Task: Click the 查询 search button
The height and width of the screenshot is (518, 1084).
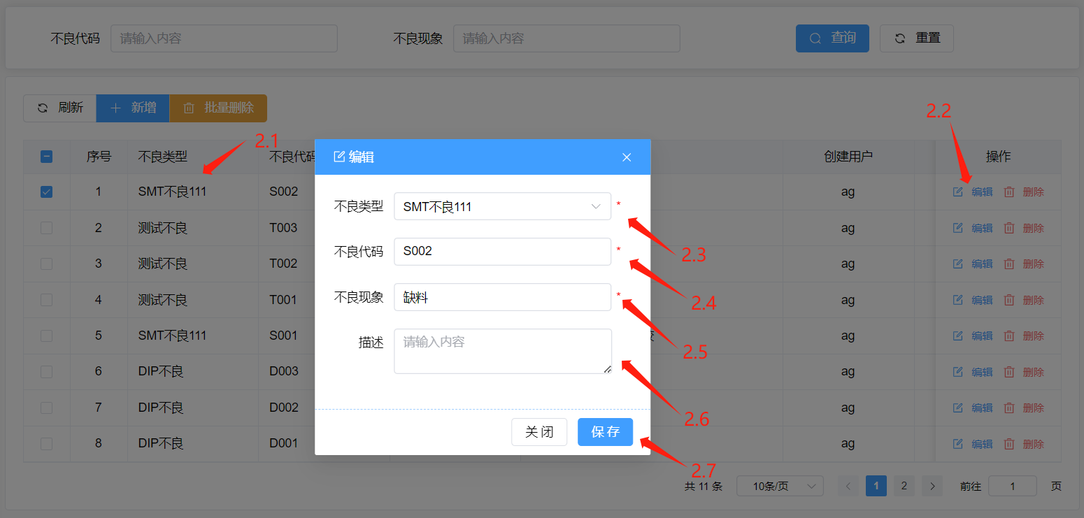Action: (x=832, y=38)
